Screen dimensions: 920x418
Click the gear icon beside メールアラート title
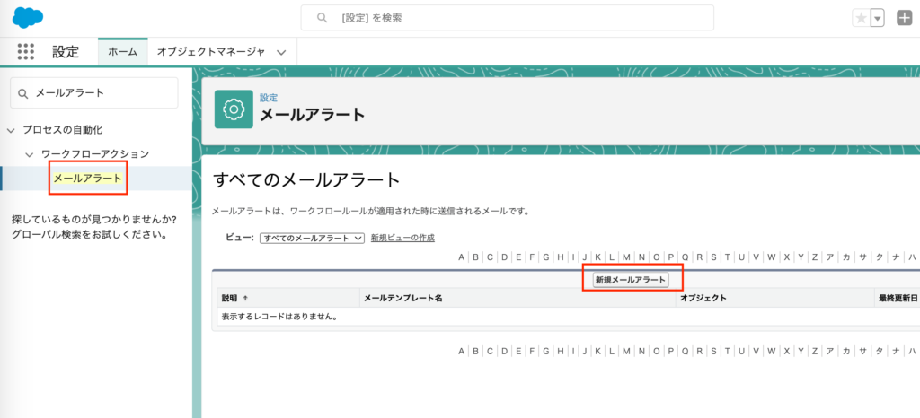(x=233, y=109)
